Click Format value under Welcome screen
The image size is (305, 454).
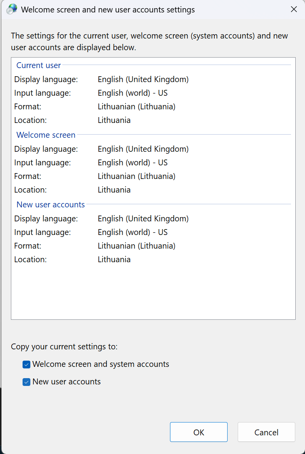click(x=137, y=176)
